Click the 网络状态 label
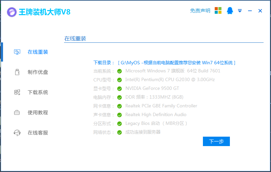This screenshot has height=172, width=271. [x=104, y=133]
